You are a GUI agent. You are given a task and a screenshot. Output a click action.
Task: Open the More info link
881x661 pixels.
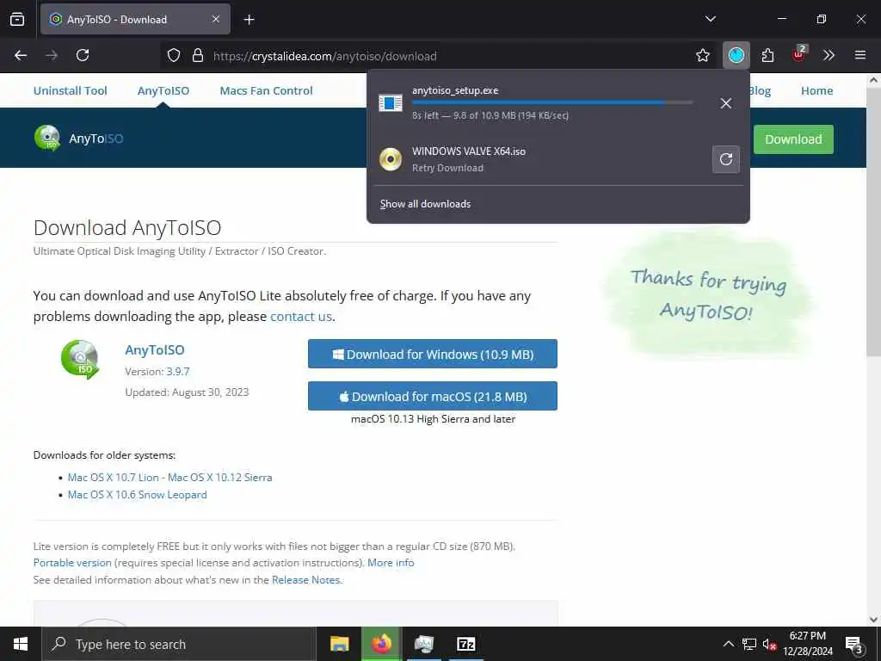click(391, 563)
